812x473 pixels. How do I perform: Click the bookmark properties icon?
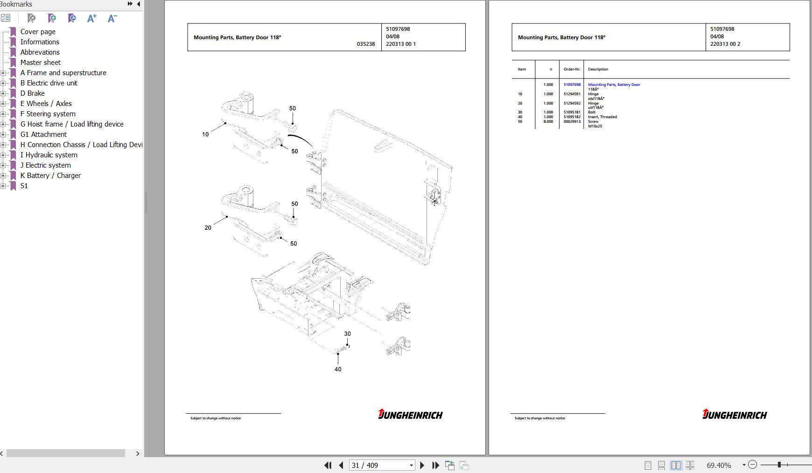click(x=72, y=18)
